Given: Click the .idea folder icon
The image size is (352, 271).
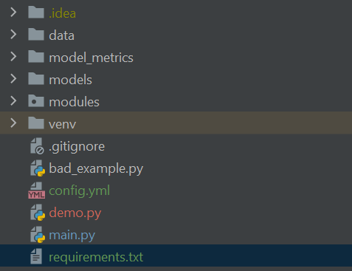Looking at the screenshot, I should (36, 13).
